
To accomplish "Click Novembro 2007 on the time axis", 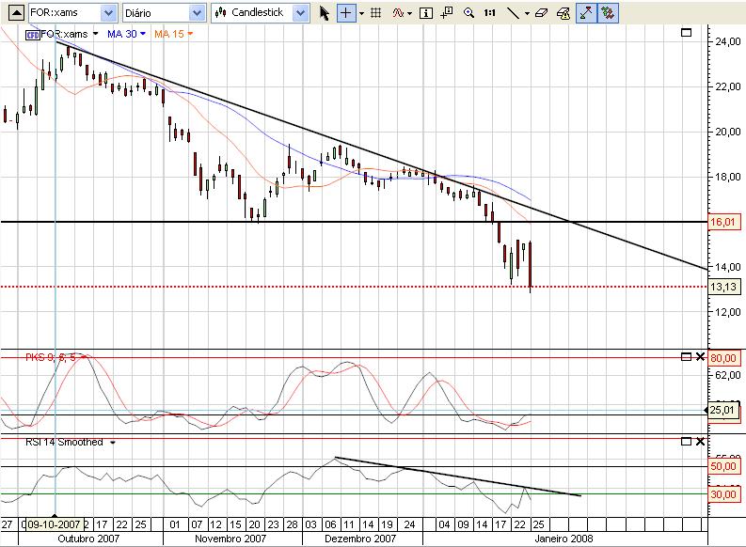I will (x=230, y=539).
